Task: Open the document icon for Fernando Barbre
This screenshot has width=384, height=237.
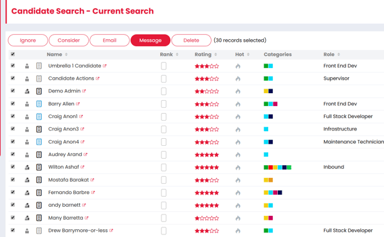Action: [x=39, y=193]
